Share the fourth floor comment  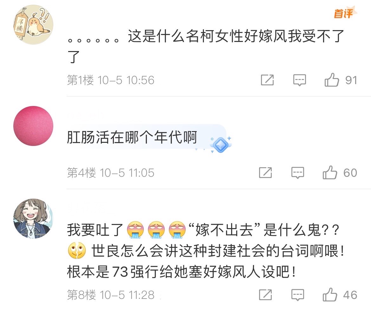pos(265,173)
